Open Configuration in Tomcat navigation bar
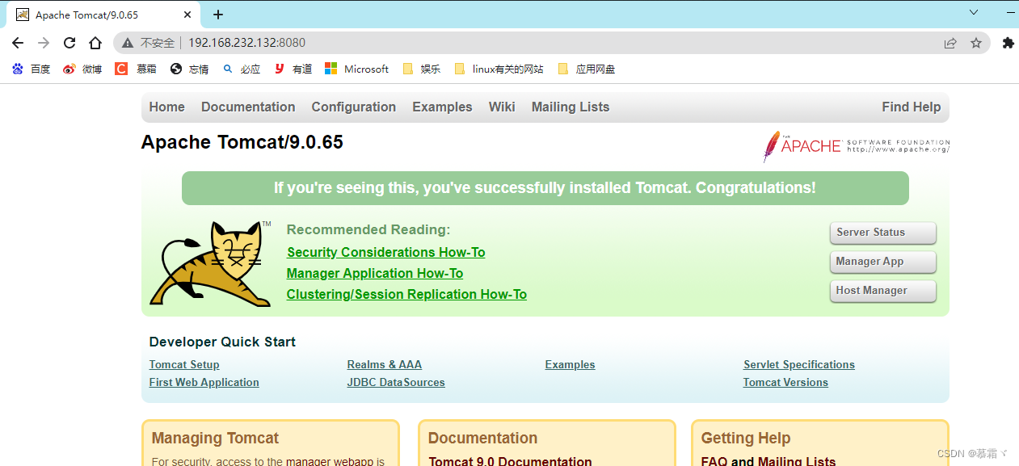 354,107
